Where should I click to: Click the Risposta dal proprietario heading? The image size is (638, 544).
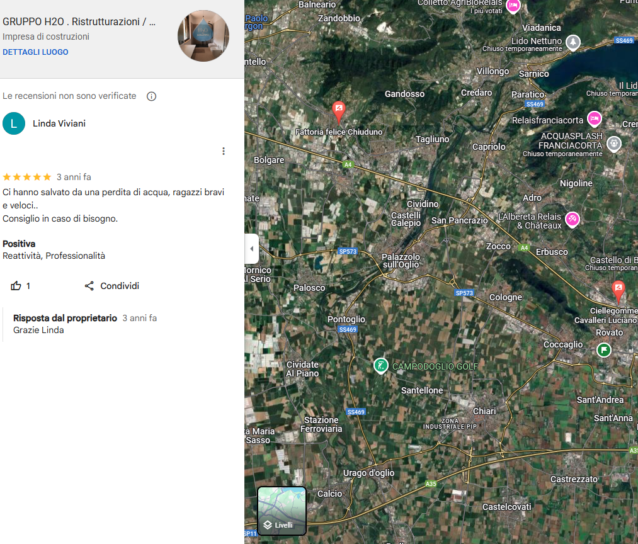(x=65, y=318)
